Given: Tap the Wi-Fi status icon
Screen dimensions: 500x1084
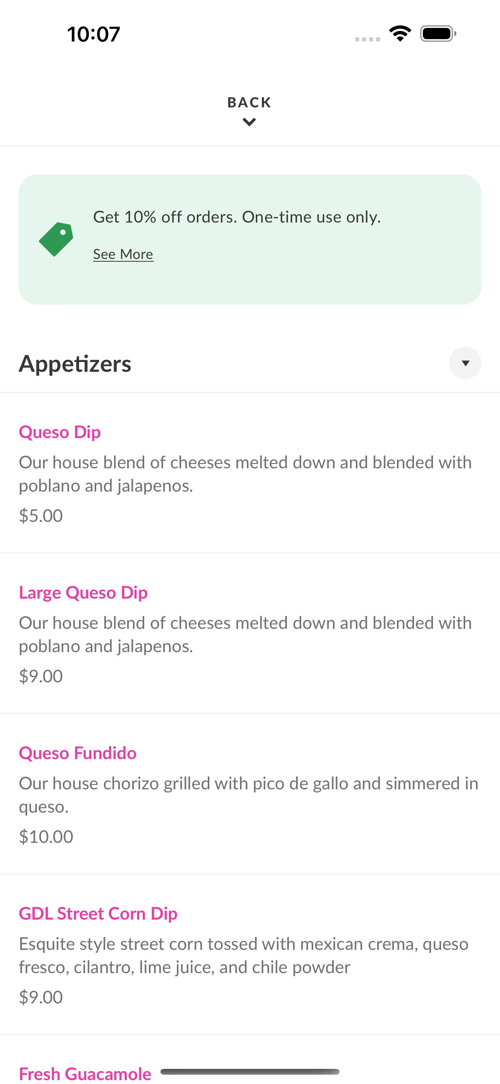Looking at the screenshot, I should (400, 33).
